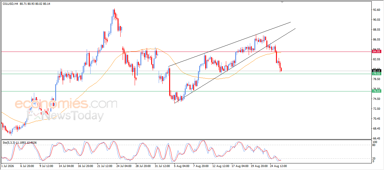The height and width of the screenshot is (170, 384).
Task: Click the stochastic 20 level label
Action: 374,158
